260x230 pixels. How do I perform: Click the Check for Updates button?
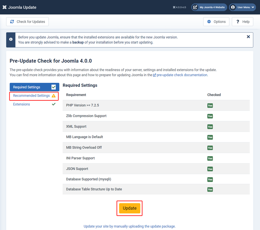click(x=27, y=22)
